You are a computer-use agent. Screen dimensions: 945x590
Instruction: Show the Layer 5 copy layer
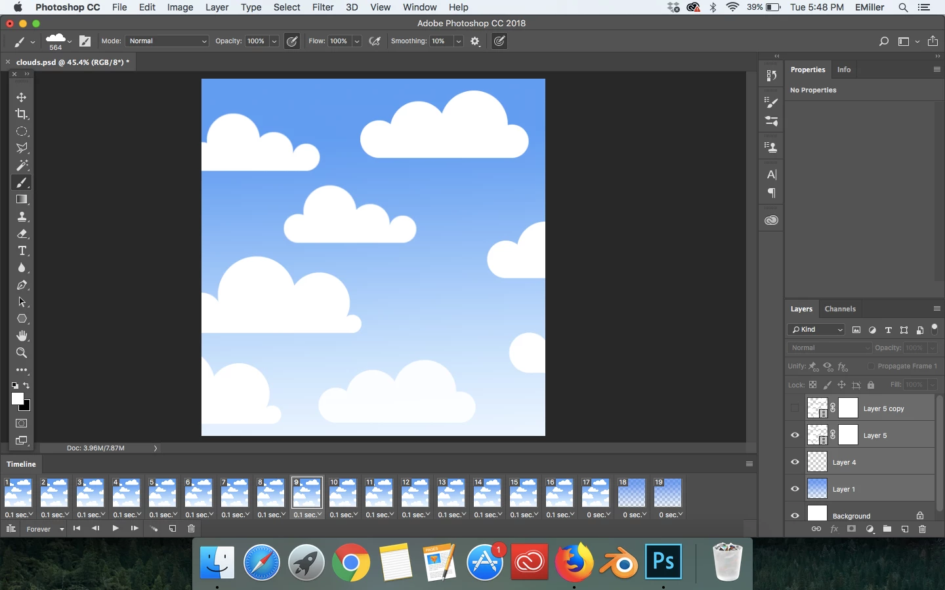pos(795,408)
